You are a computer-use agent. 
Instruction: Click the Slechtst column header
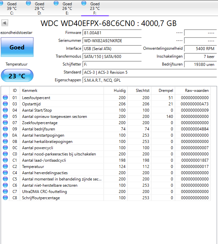(x=140, y=91)
